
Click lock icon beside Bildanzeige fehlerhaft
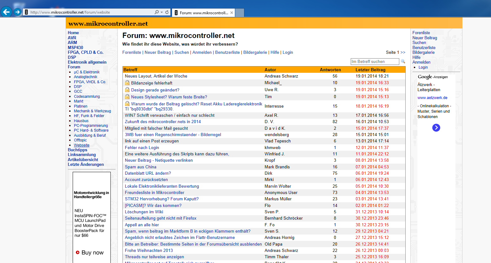127,83
